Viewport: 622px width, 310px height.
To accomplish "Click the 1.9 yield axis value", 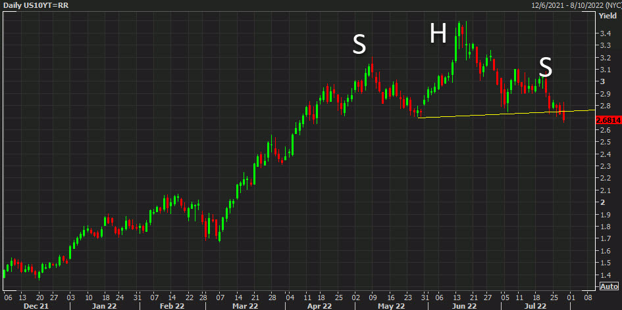I will coord(604,215).
